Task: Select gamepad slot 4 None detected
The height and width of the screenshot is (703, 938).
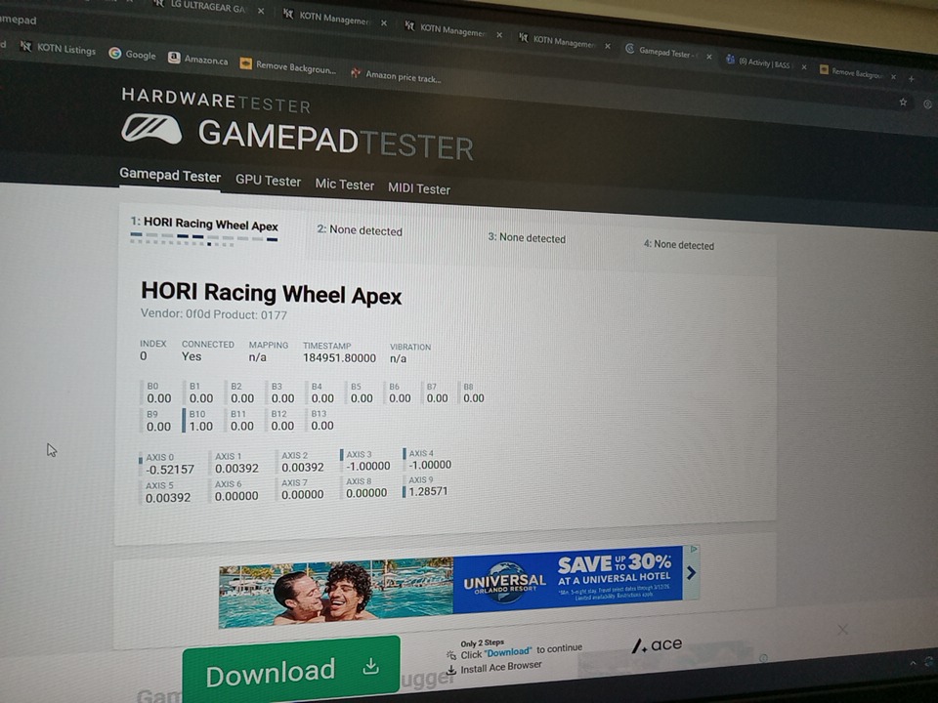Action: 678,244
